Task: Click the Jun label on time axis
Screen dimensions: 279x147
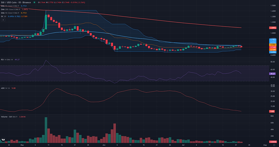Action: [104, 145]
